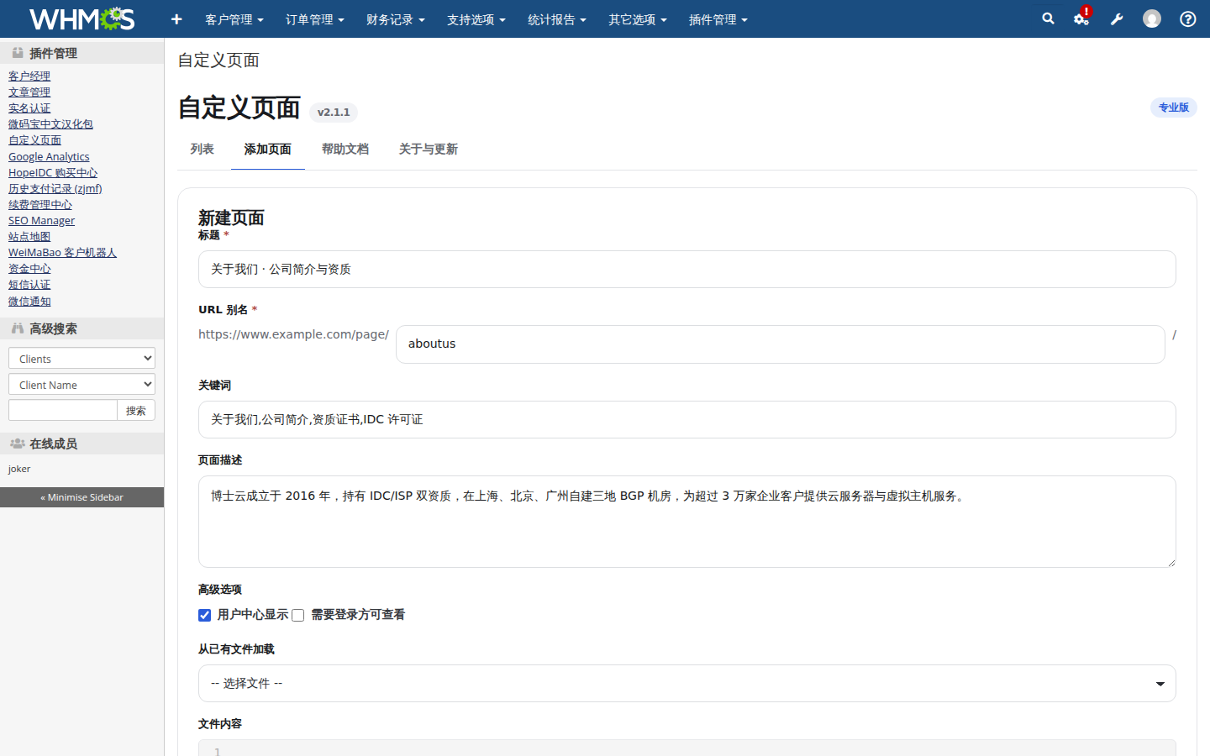
Task: Switch to the 添加页面 tab
Action: coord(268,150)
